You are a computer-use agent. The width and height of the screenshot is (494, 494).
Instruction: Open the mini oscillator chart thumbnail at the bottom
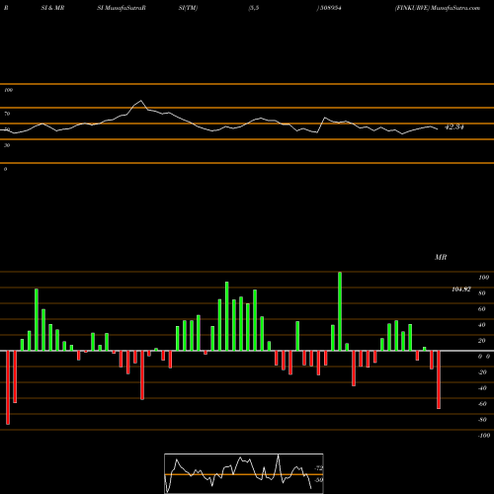tap(244, 473)
